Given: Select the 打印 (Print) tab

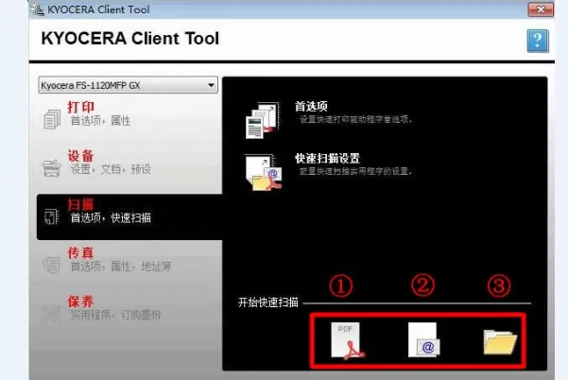Looking at the screenshot, I should (x=81, y=105).
